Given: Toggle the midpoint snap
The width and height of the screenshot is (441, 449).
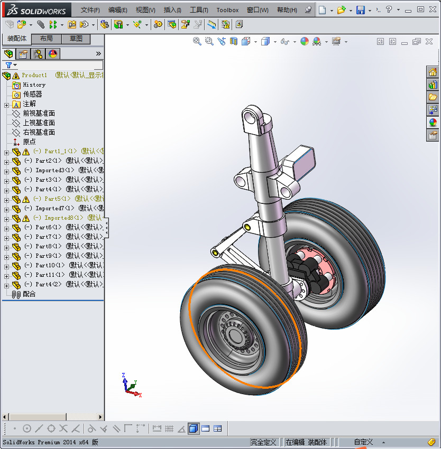Looking at the screenshot, I should pos(39,428).
